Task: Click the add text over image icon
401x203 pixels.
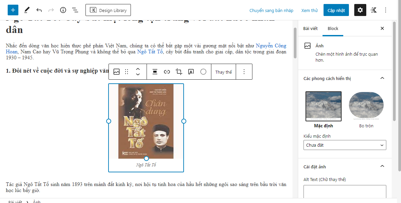Action: [x=191, y=72]
